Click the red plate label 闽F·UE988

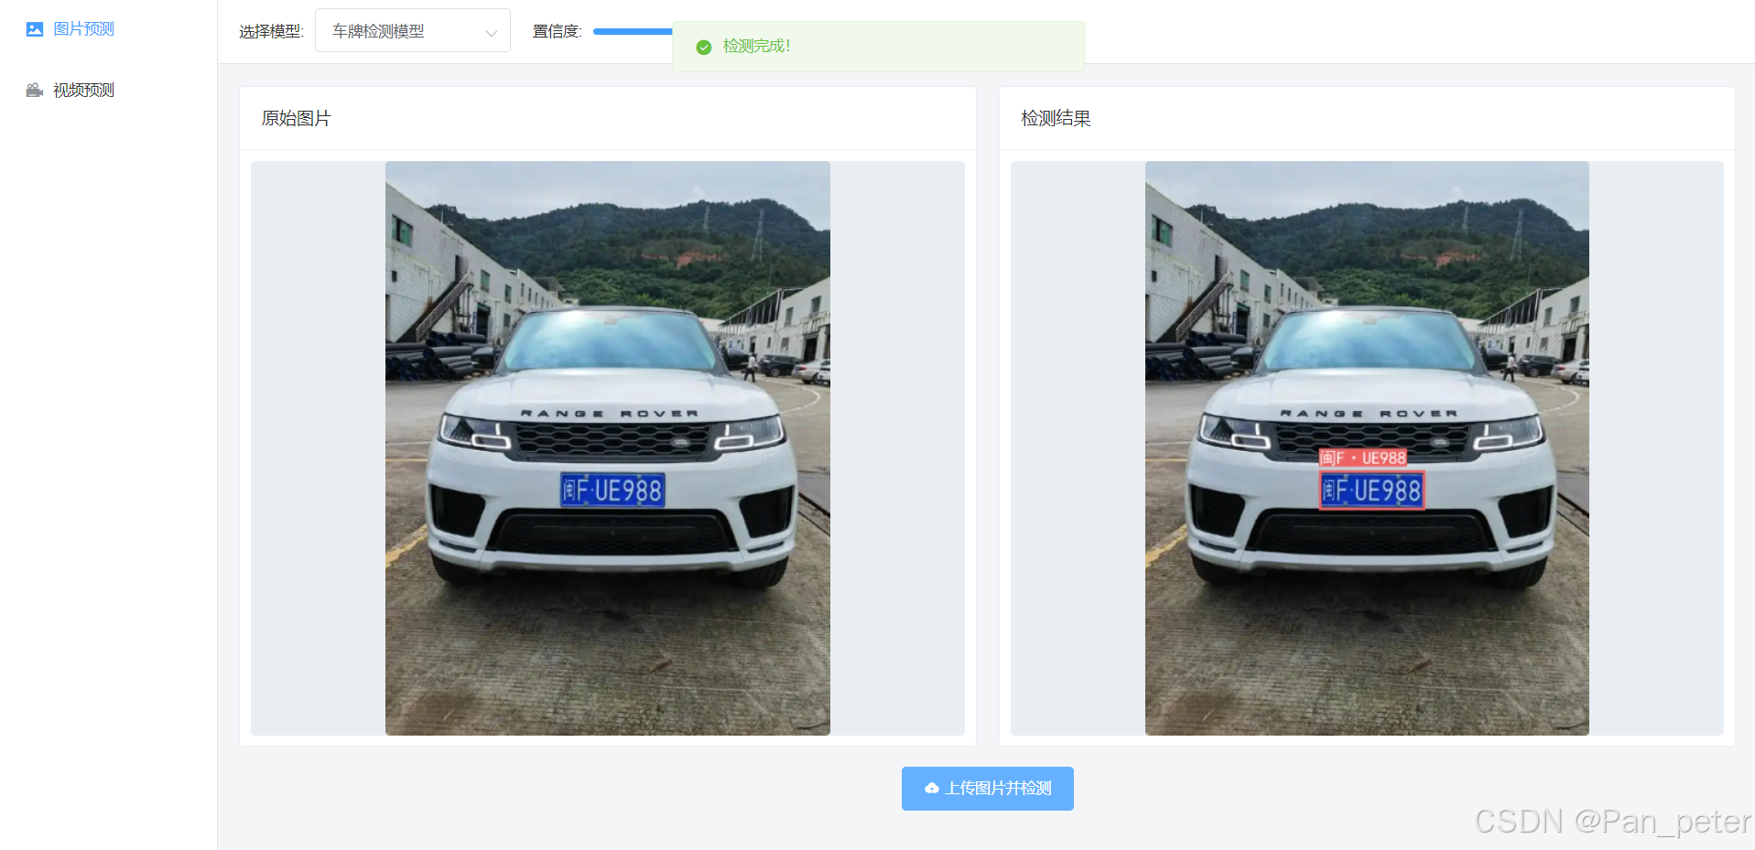point(1362,457)
